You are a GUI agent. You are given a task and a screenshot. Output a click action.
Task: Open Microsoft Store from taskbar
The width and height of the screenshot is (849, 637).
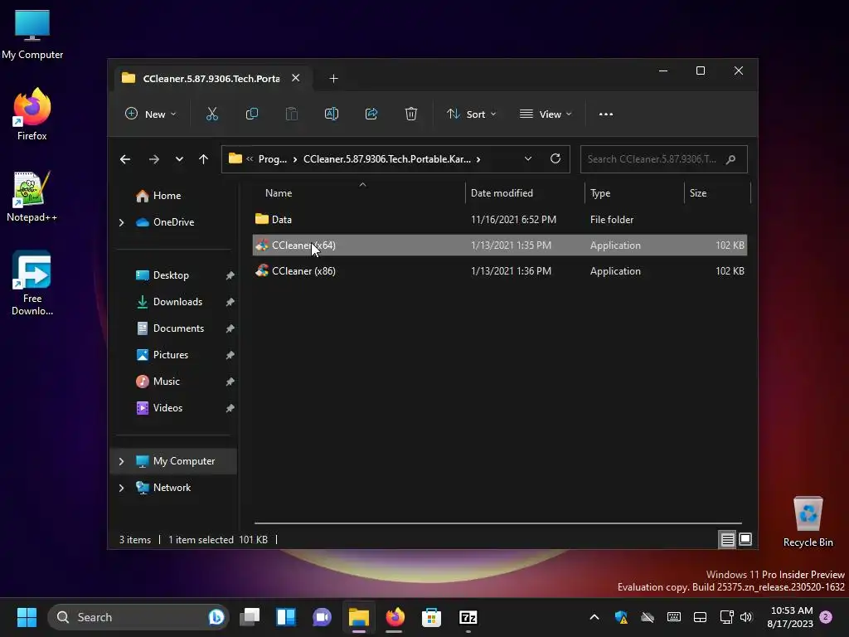431,617
